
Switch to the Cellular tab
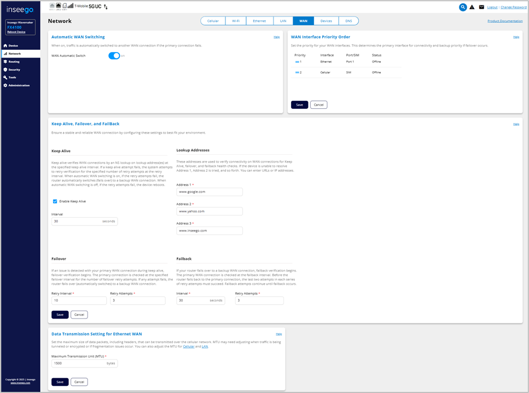tap(213, 21)
